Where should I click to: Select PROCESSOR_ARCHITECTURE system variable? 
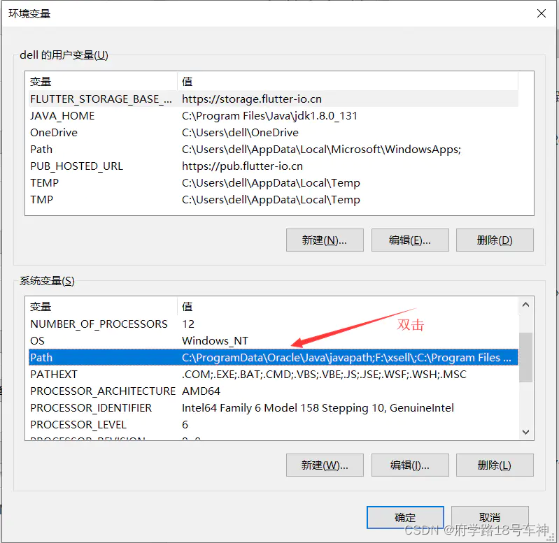tap(274, 391)
